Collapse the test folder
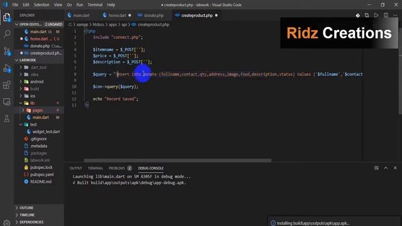The image size is (402, 226). click(39, 124)
